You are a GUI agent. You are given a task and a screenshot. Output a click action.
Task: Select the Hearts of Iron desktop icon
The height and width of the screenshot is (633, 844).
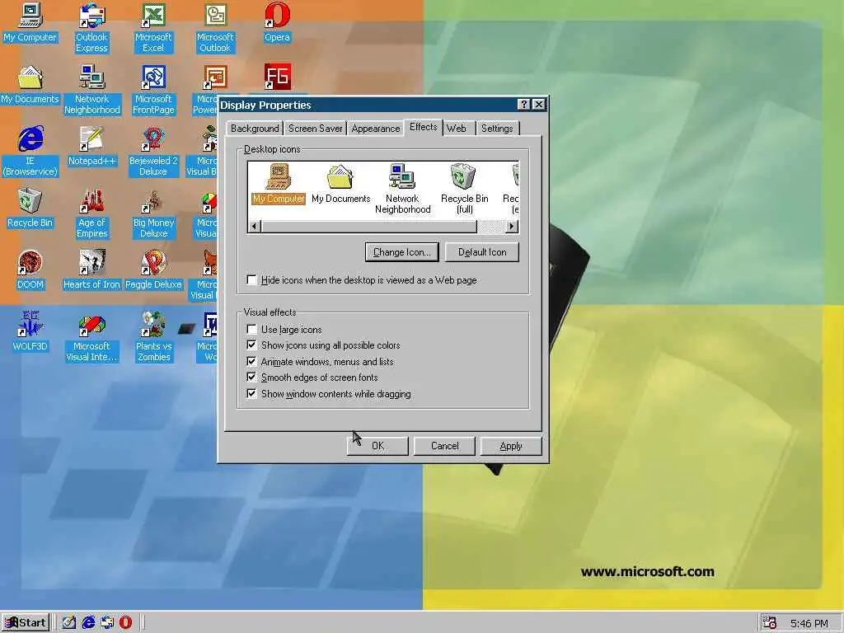pyautogui.click(x=91, y=270)
